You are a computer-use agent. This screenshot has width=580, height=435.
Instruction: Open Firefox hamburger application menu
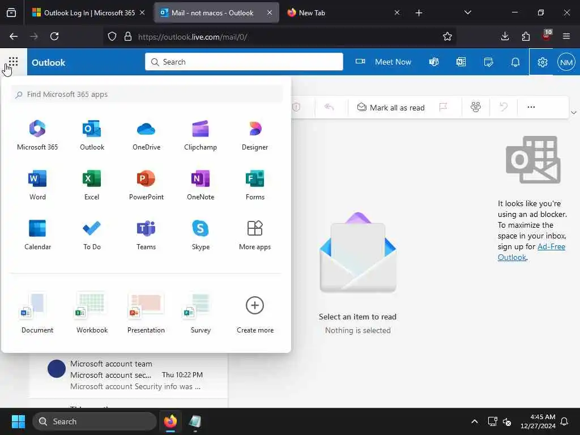click(566, 36)
